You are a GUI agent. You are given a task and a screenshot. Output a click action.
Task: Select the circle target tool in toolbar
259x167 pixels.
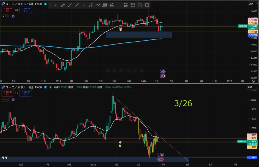click(x=140, y=5)
